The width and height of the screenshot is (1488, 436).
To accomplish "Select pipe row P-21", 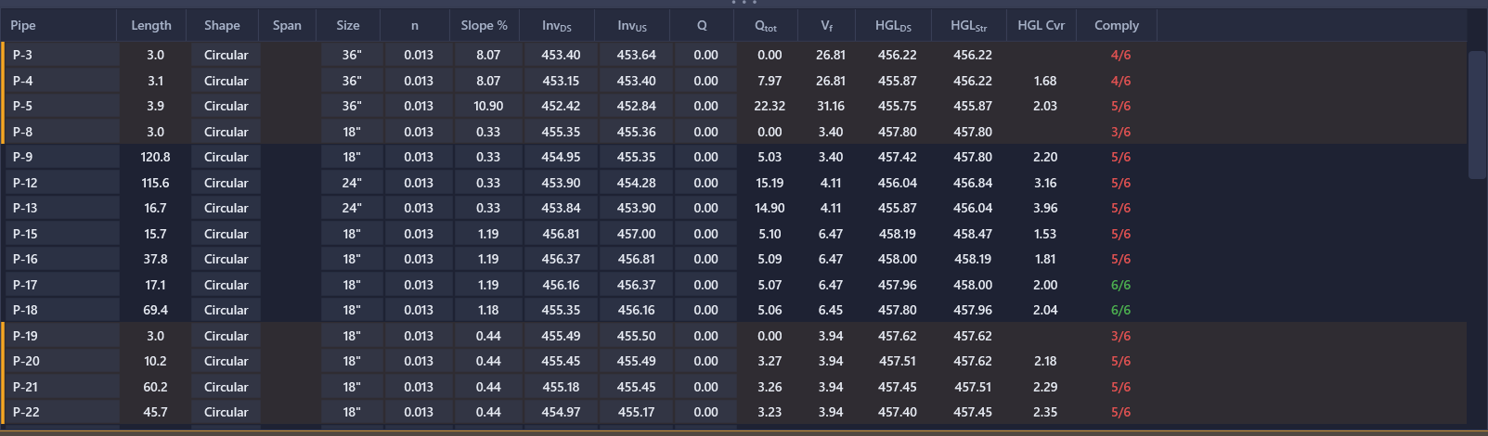I will [x=733, y=387].
